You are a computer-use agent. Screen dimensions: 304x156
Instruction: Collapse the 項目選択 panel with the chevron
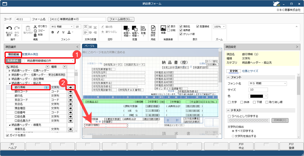(x=77, y=47)
